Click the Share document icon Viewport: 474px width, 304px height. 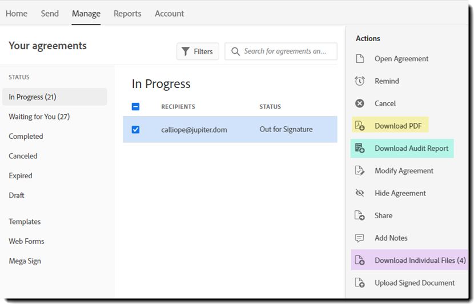360,215
